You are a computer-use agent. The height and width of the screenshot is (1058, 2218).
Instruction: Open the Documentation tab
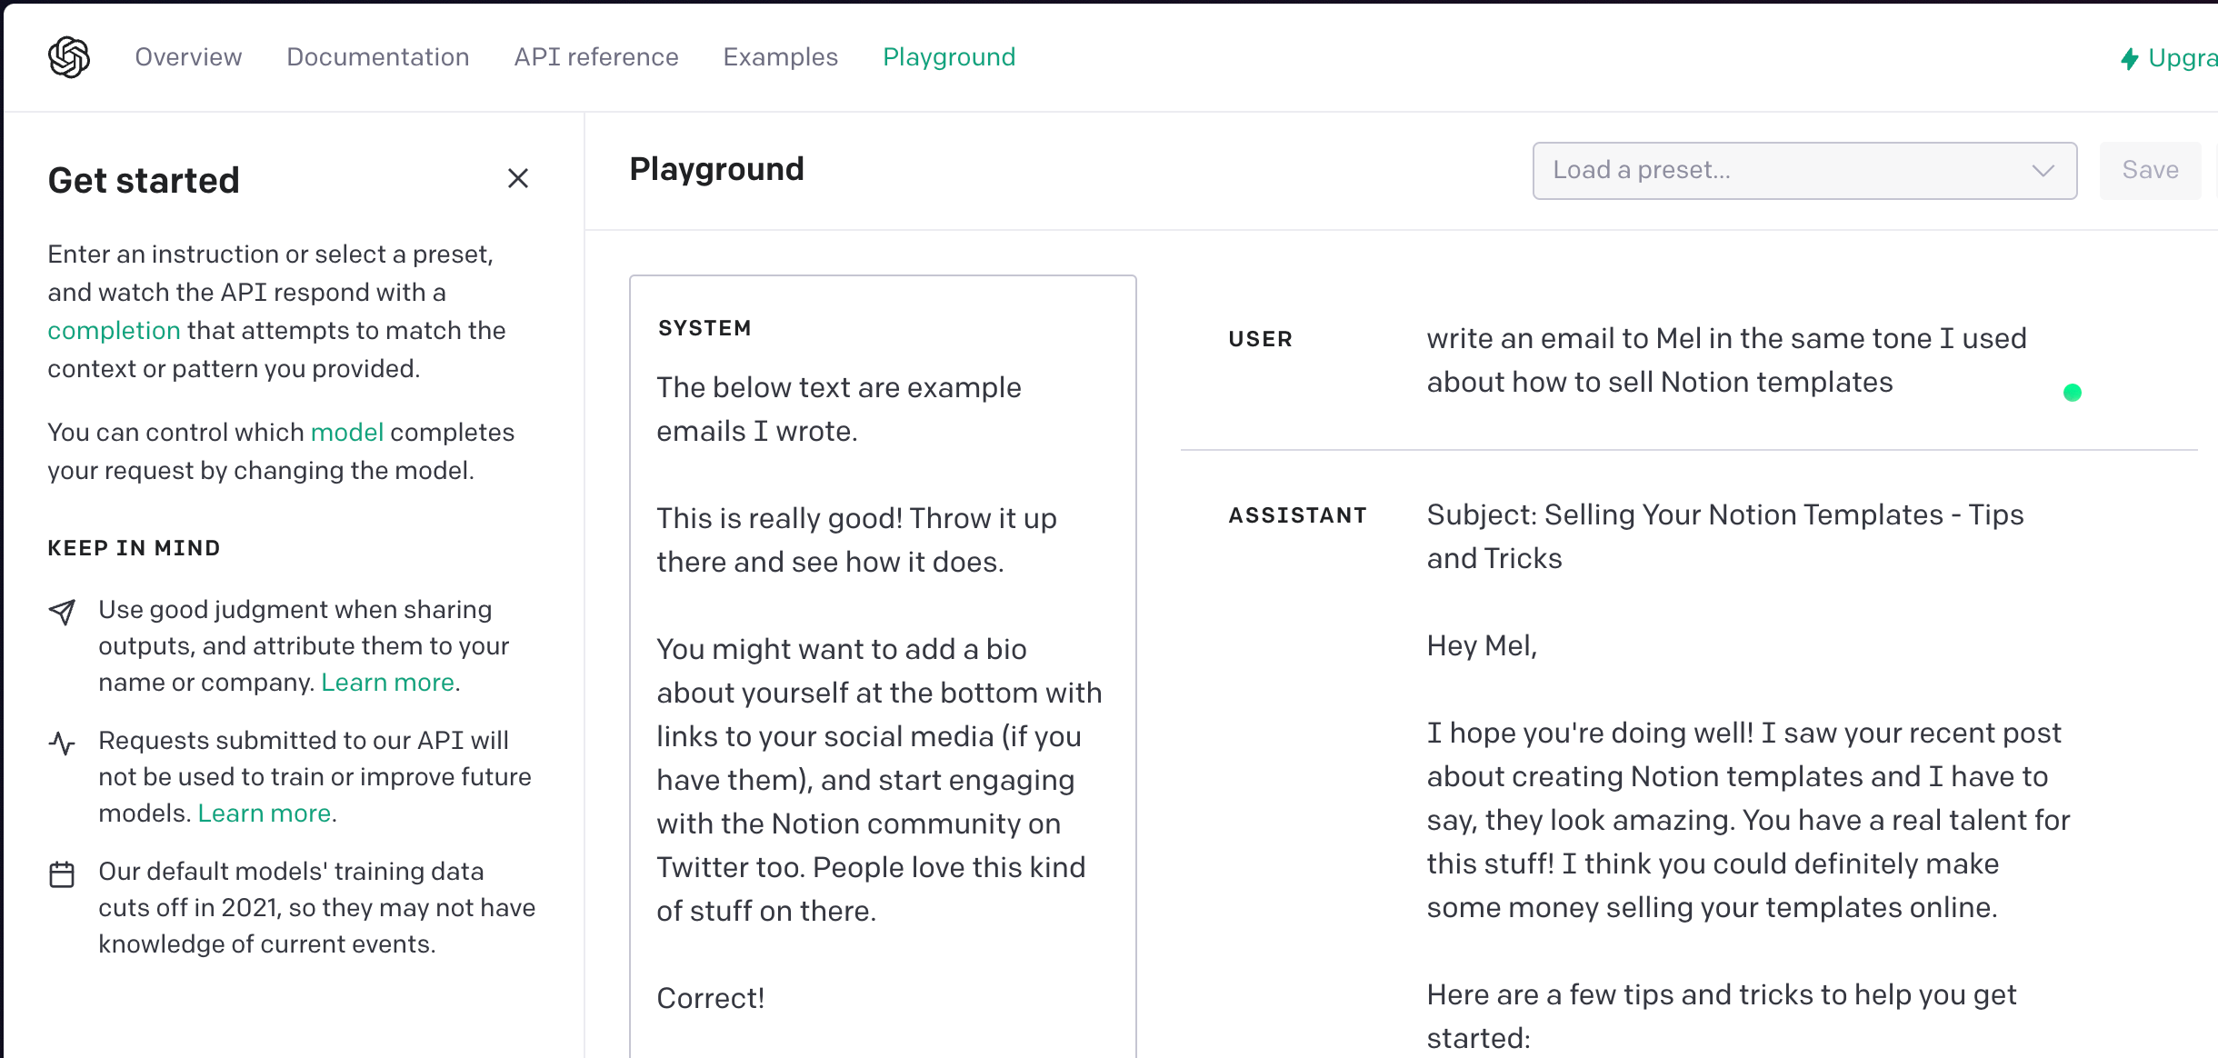(378, 57)
